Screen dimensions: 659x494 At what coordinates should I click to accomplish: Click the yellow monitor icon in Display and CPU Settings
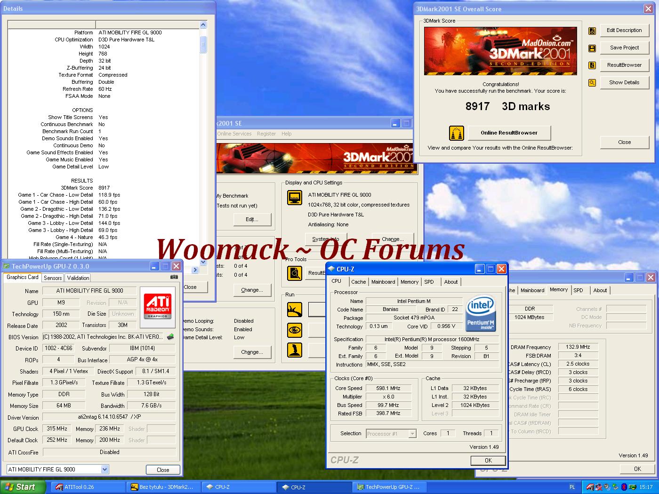[x=295, y=197]
